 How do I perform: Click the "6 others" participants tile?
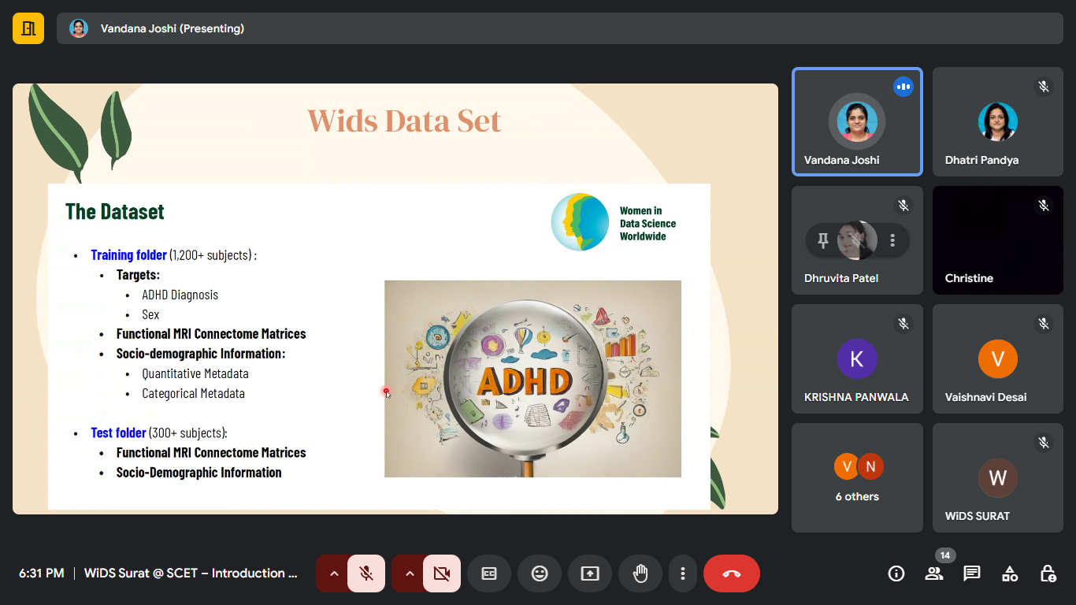pyautogui.click(x=857, y=477)
